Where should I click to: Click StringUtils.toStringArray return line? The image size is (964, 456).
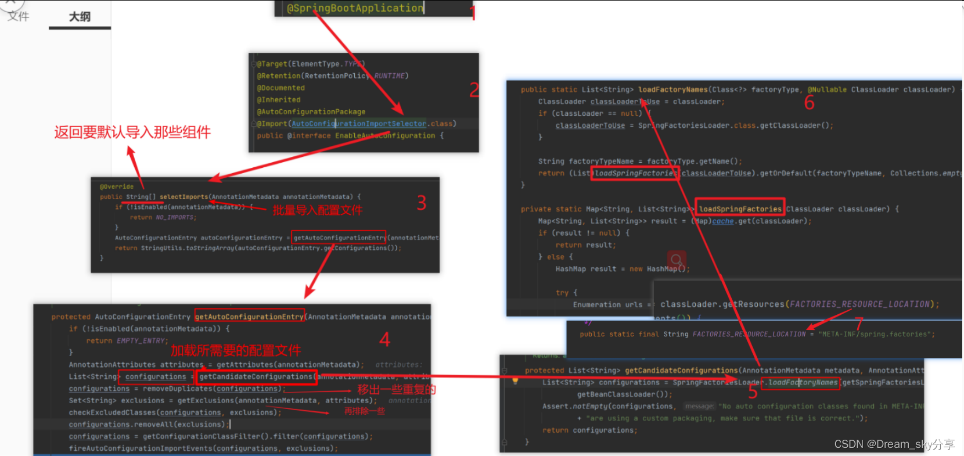point(258,248)
